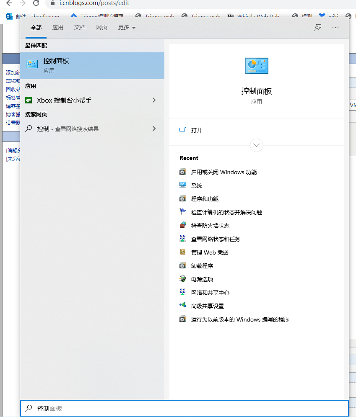Reload the page with the browser refresh icon
Image resolution: width=356 pixels, height=417 pixels.
pos(36,3)
